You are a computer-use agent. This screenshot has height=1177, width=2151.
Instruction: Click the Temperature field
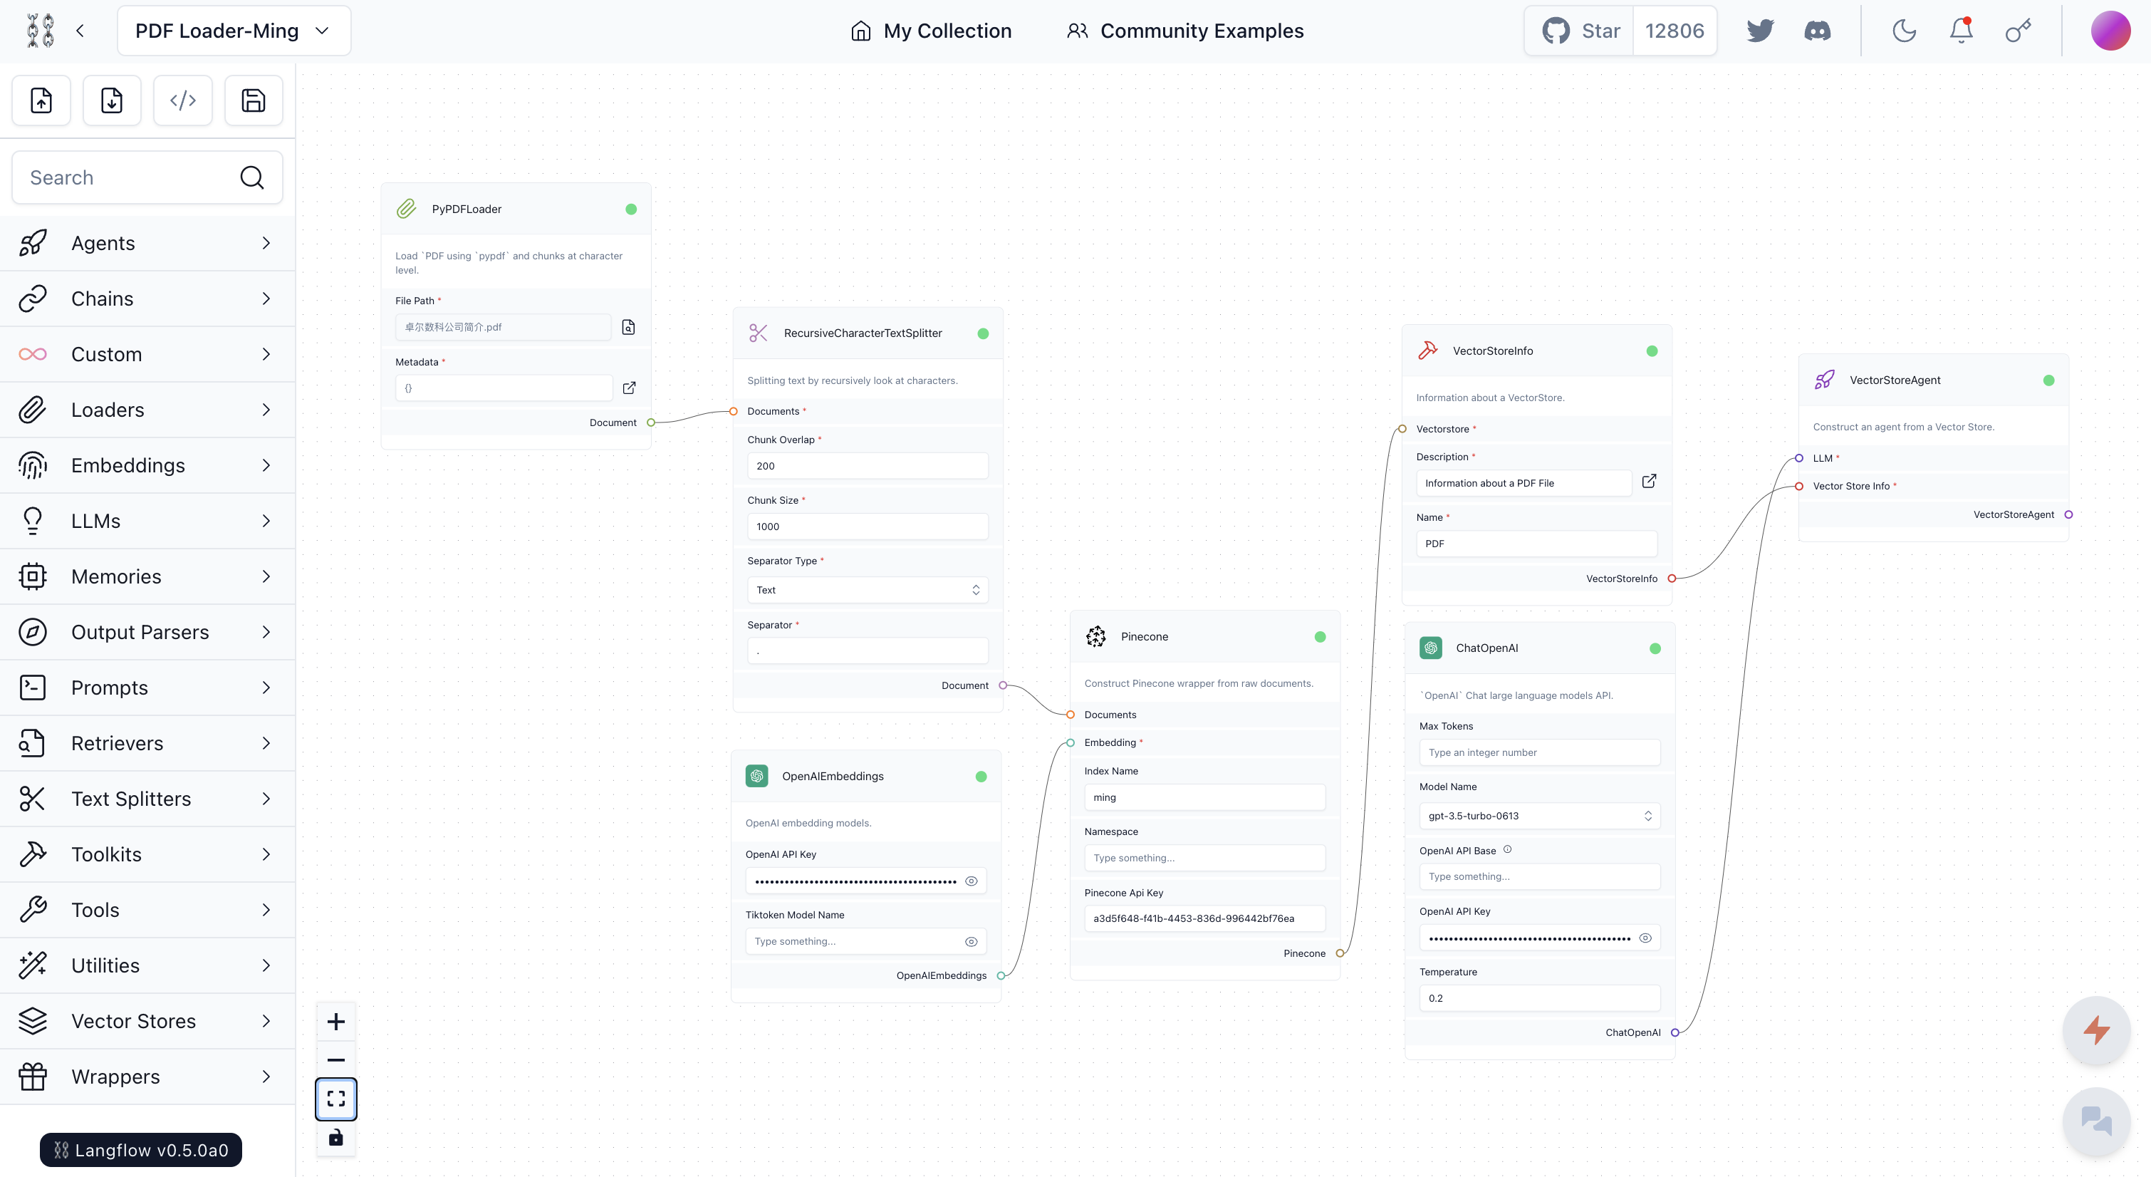(1539, 998)
